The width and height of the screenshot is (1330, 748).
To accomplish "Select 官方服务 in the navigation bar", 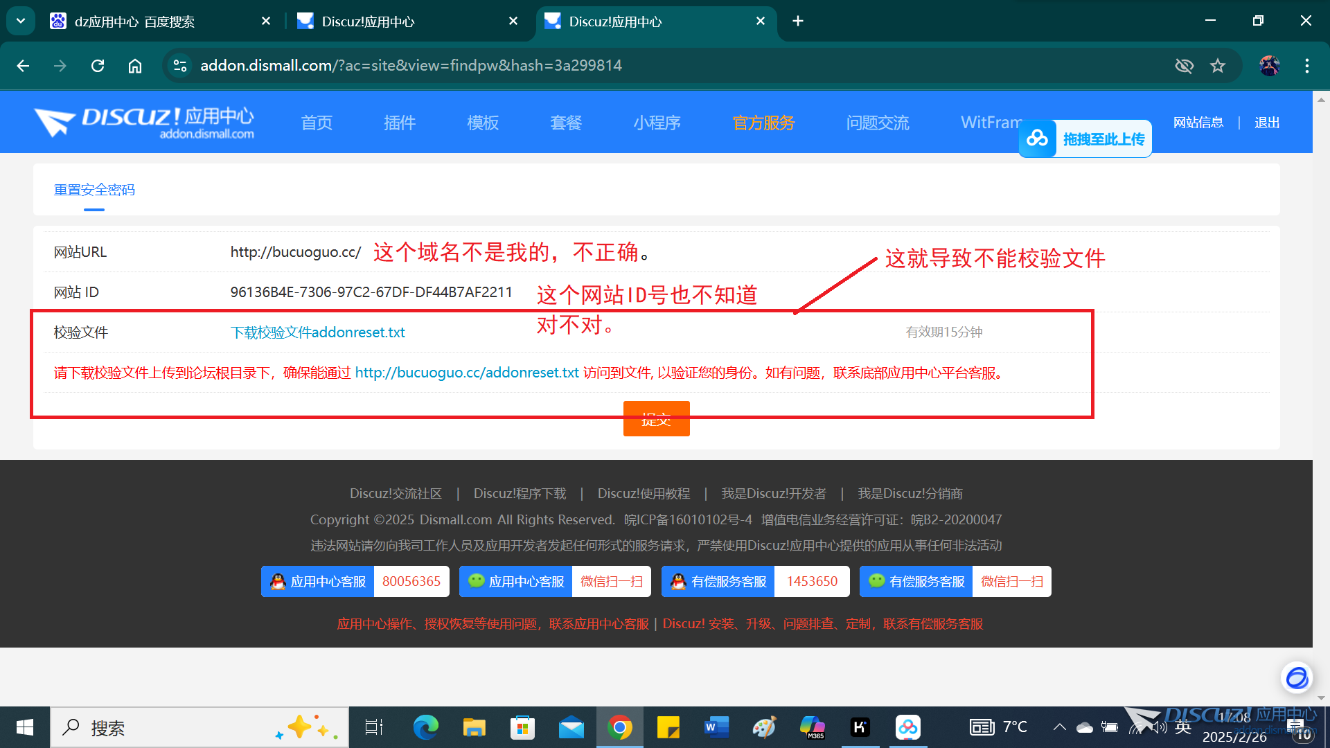I will pos(763,123).
